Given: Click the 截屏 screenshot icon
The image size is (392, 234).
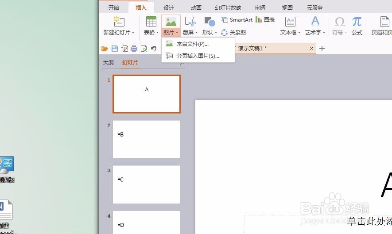Looking at the screenshot, I should click(190, 22).
